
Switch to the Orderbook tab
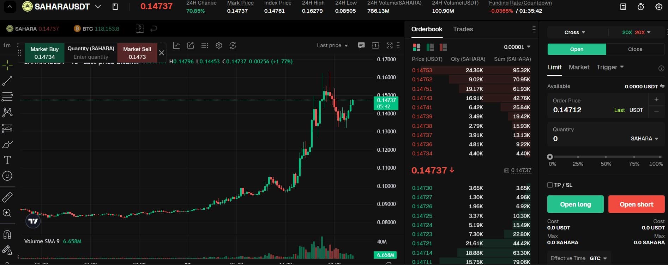tap(427, 29)
